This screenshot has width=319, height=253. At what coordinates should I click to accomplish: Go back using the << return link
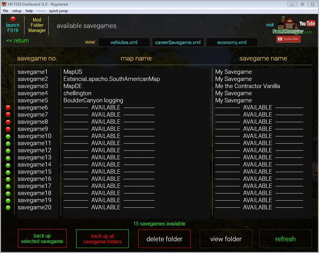click(17, 41)
